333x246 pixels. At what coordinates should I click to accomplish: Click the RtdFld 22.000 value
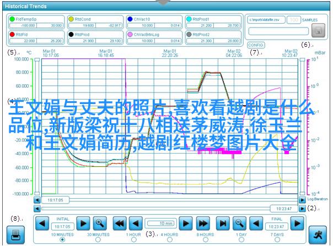click(x=23, y=41)
